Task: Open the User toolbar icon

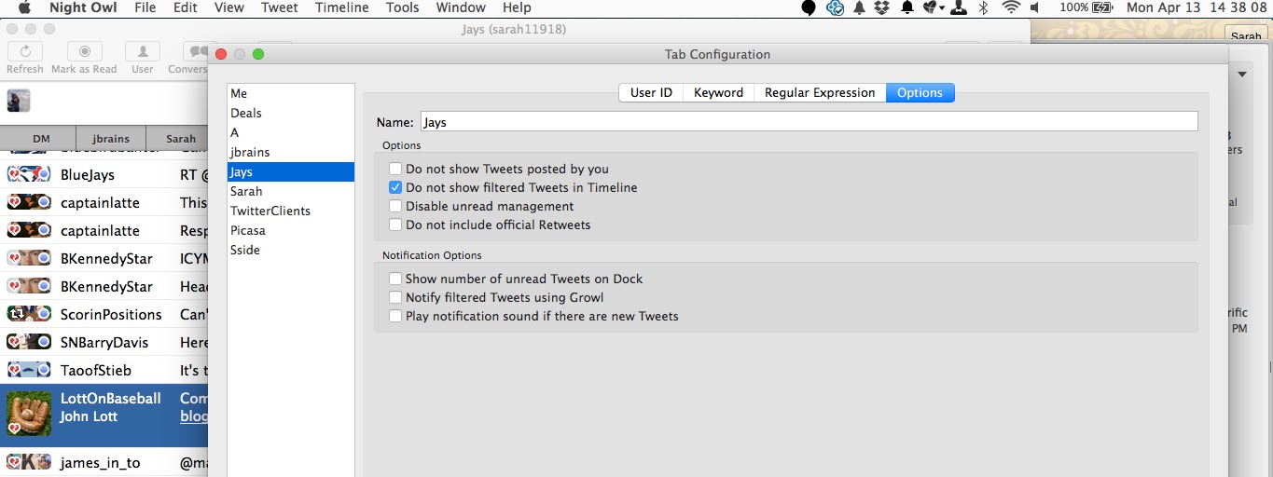Action: [142, 52]
